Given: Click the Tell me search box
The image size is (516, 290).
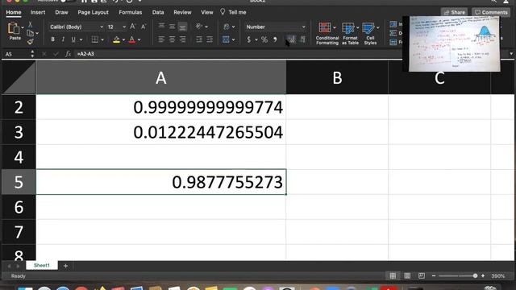Looking at the screenshot, I should pos(233,12).
